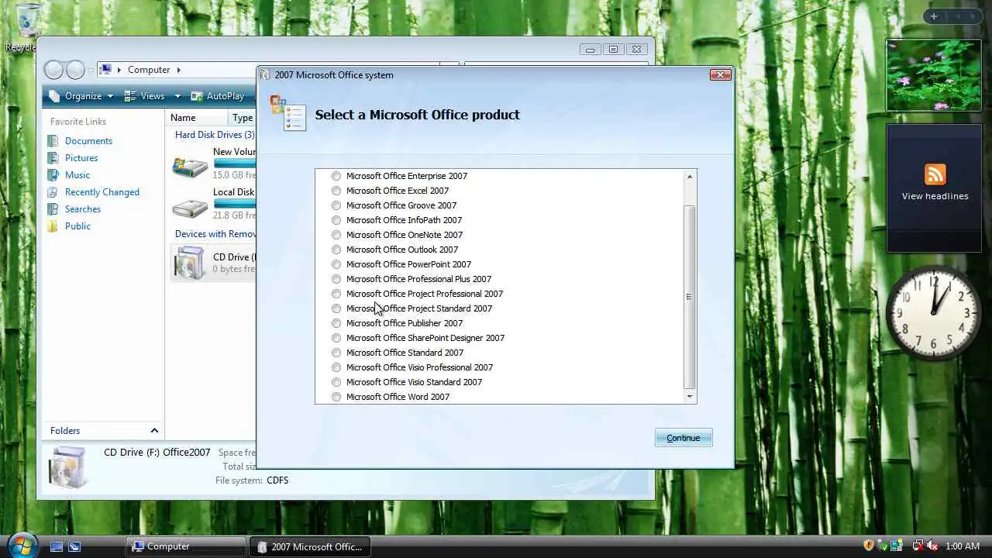Click the Show Desktop quick launch icon
Screen dimensions: 992x558
point(57,546)
